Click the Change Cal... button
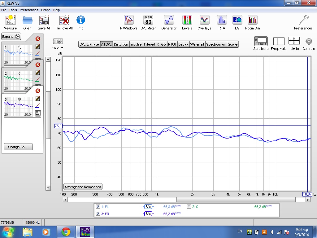The image size is (317, 238). (x=18, y=147)
